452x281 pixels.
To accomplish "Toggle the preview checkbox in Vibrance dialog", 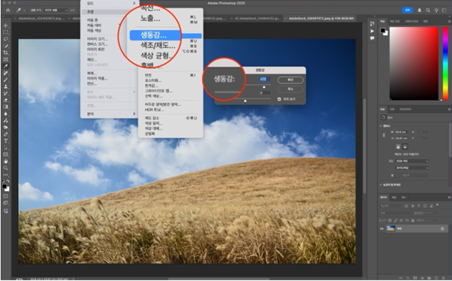I will point(279,99).
